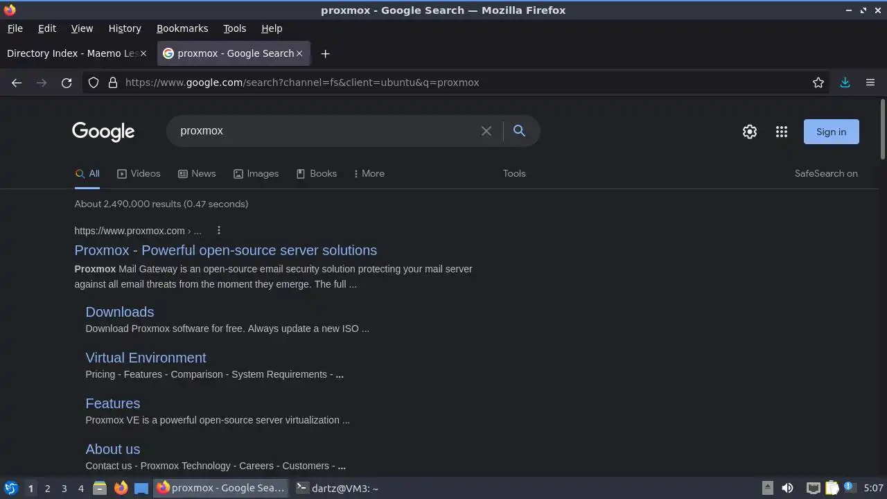Launch file manager from the taskbar
The width and height of the screenshot is (887, 499).
[x=100, y=488]
